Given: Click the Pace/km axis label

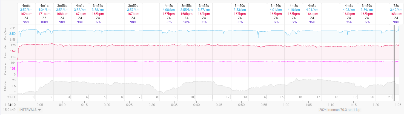Looking at the screenshot, I should [5, 34].
